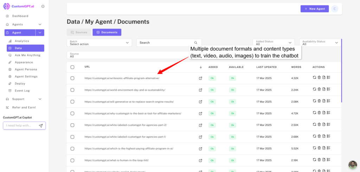Open the Added Status filter dropdown
360x172 pixels.
(274, 43)
